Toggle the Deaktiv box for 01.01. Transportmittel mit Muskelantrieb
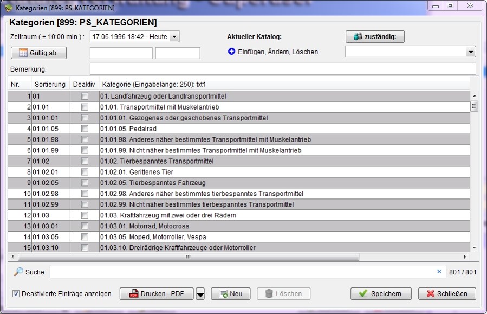487x314 pixels. click(x=85, y=107)
